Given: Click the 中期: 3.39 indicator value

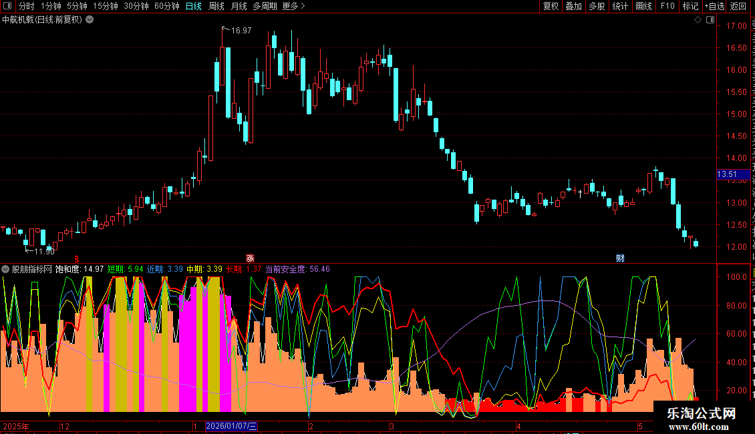Looking at the screenshot, I should click(204, 269).
